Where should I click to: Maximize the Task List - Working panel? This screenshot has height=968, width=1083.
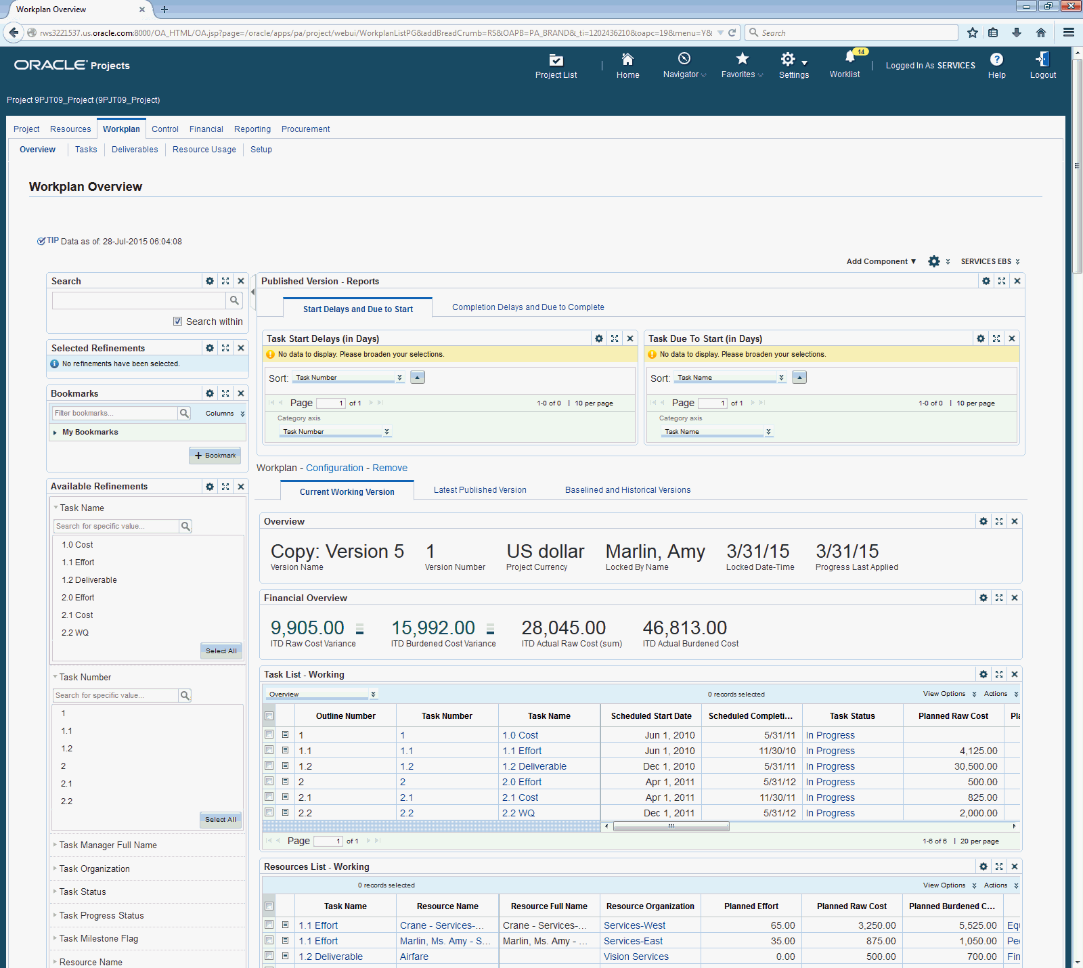pyautogui.click(x=999, y=674)
